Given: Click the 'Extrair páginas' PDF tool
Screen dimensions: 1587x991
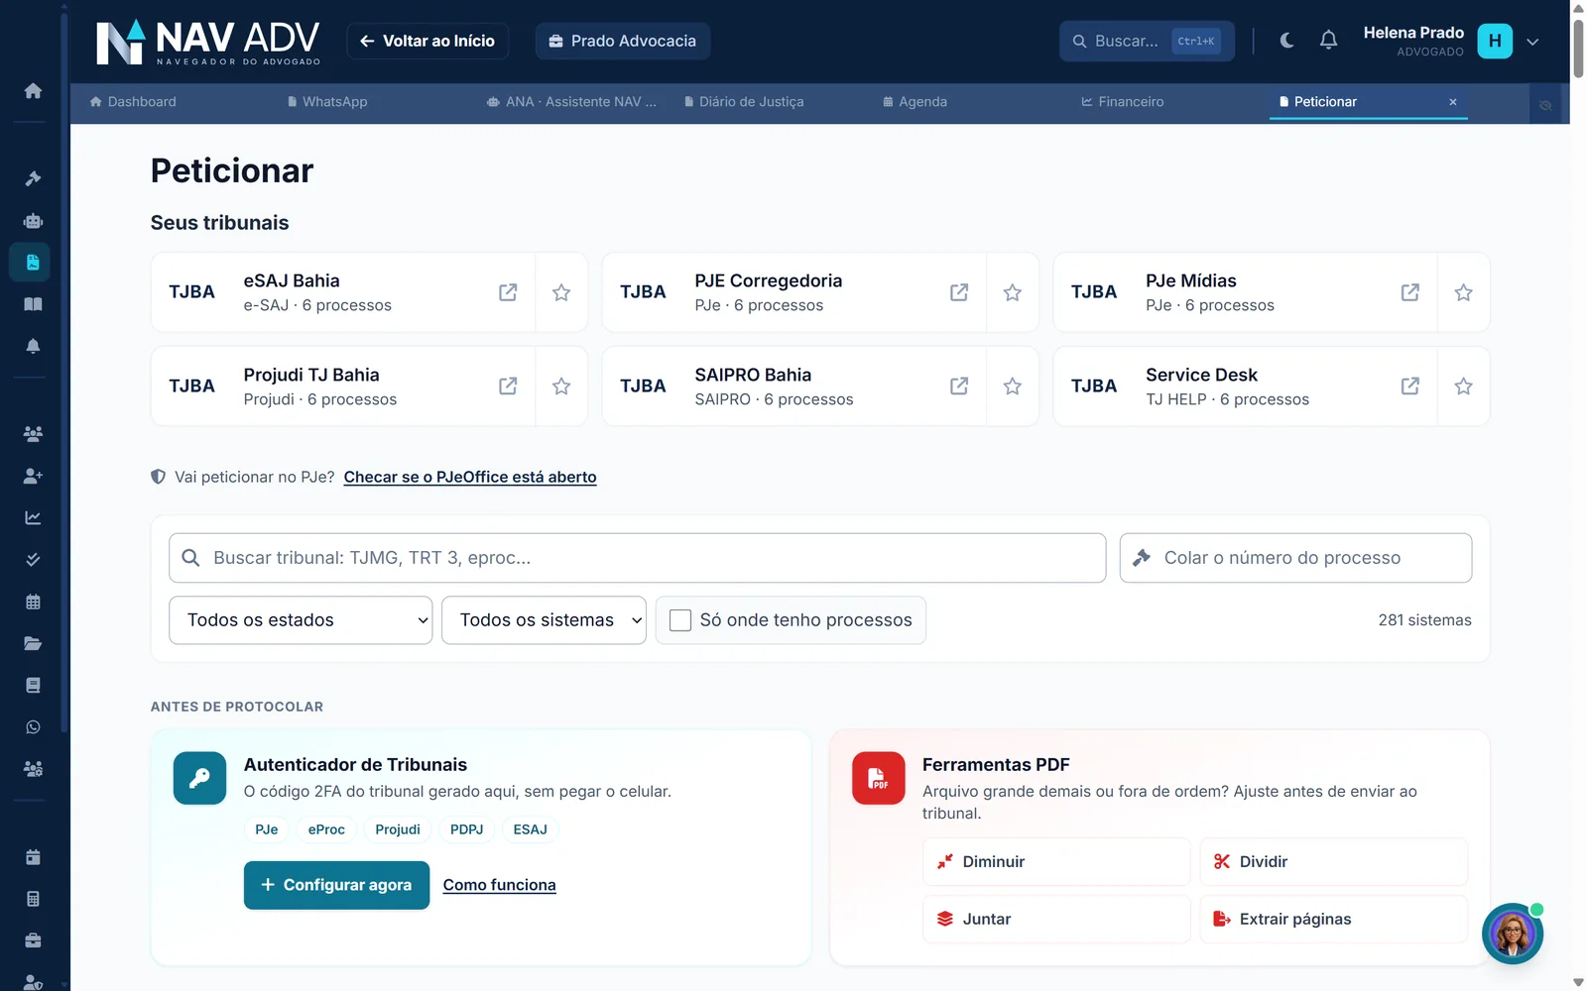Looking at the screenshot, I should point(1333,920).
